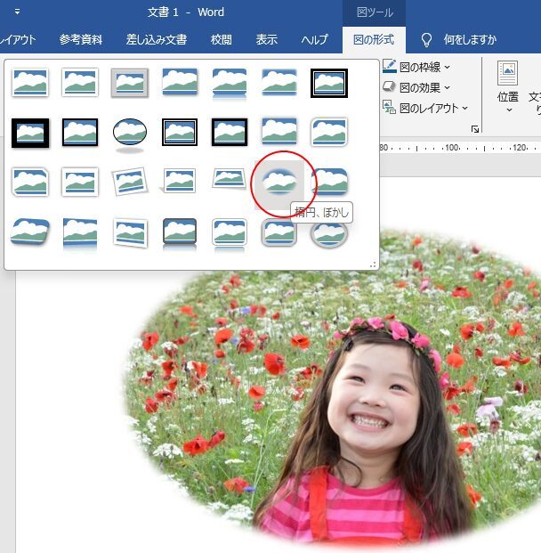Switch to the 表示 tab

pos(267,39)
